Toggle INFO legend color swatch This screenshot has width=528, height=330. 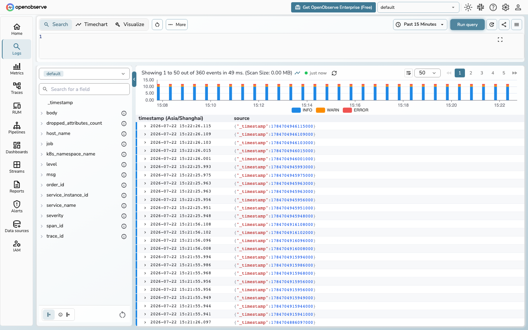[x=296, y=110]
